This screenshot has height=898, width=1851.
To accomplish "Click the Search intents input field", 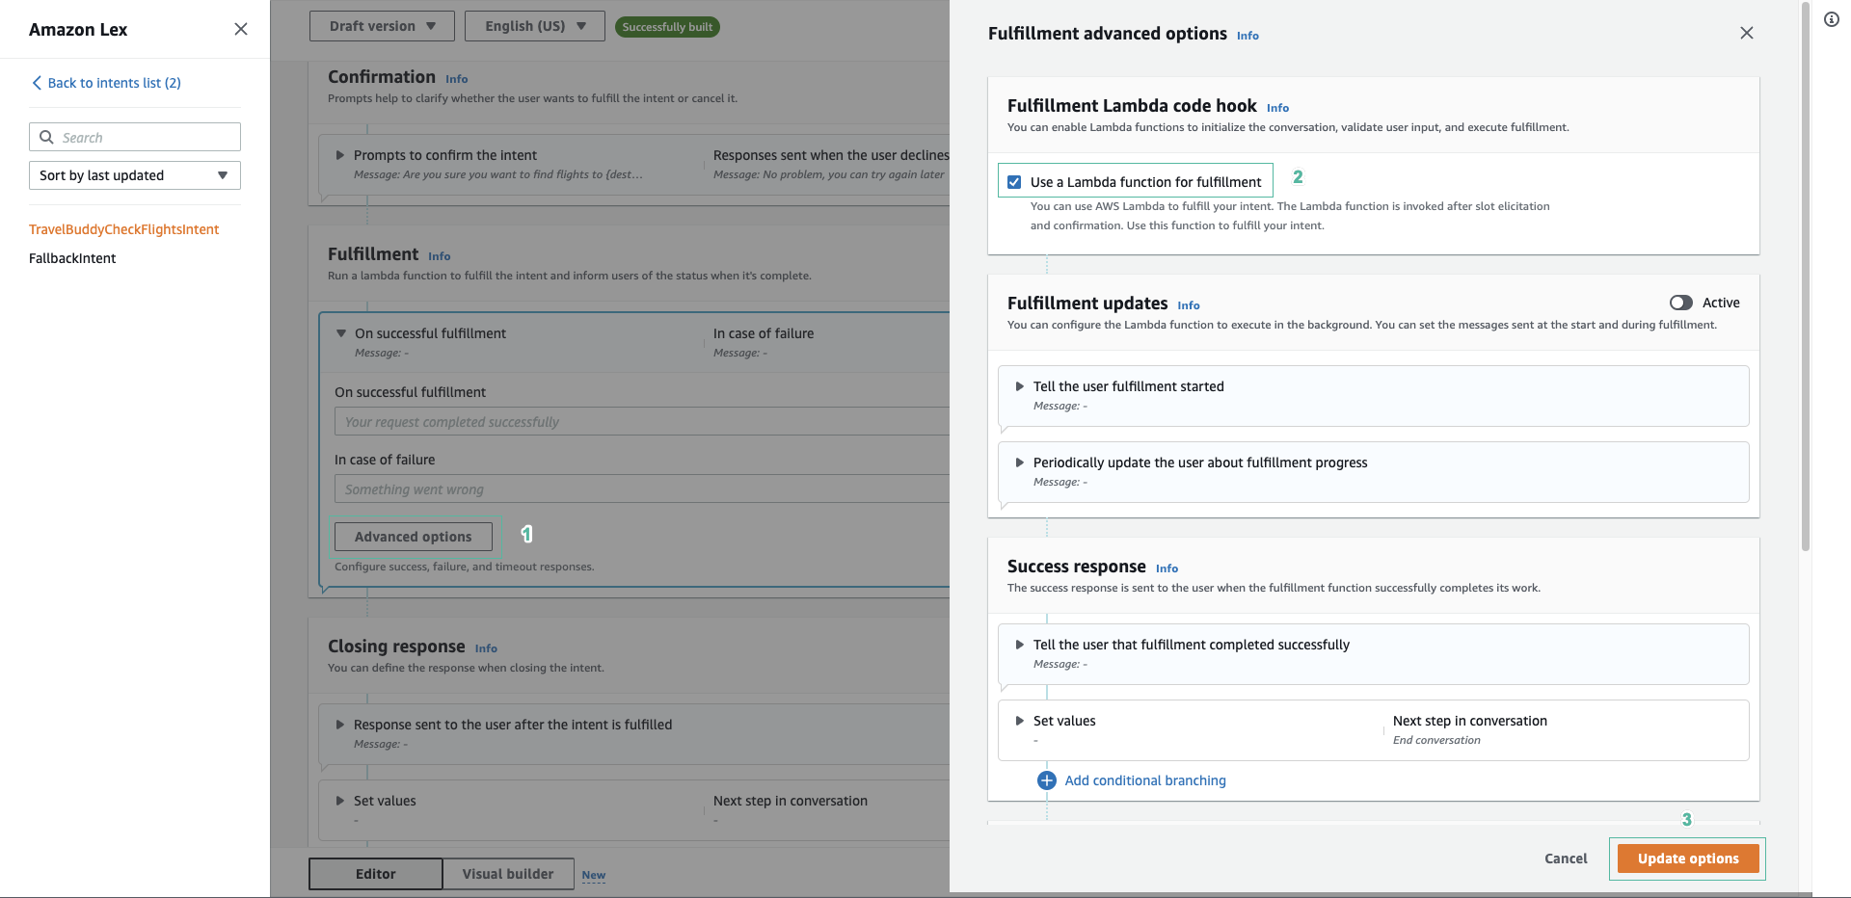I will (x=135, y=137).
